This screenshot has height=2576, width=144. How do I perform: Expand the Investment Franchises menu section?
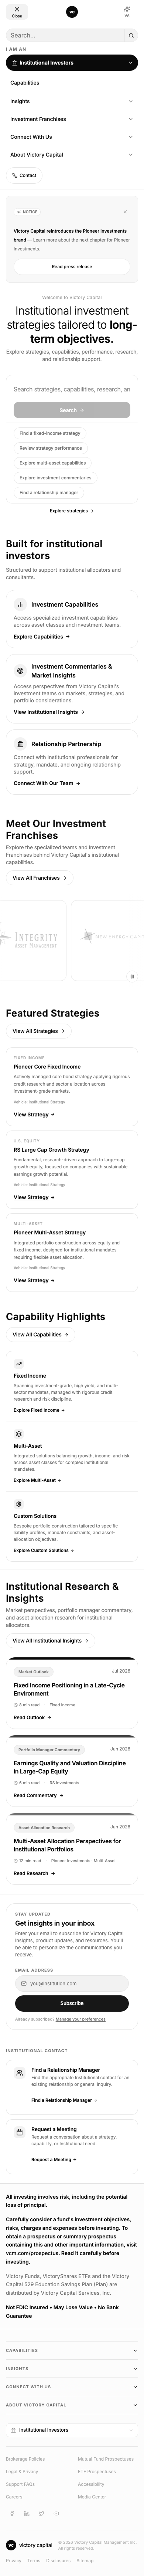72,119
